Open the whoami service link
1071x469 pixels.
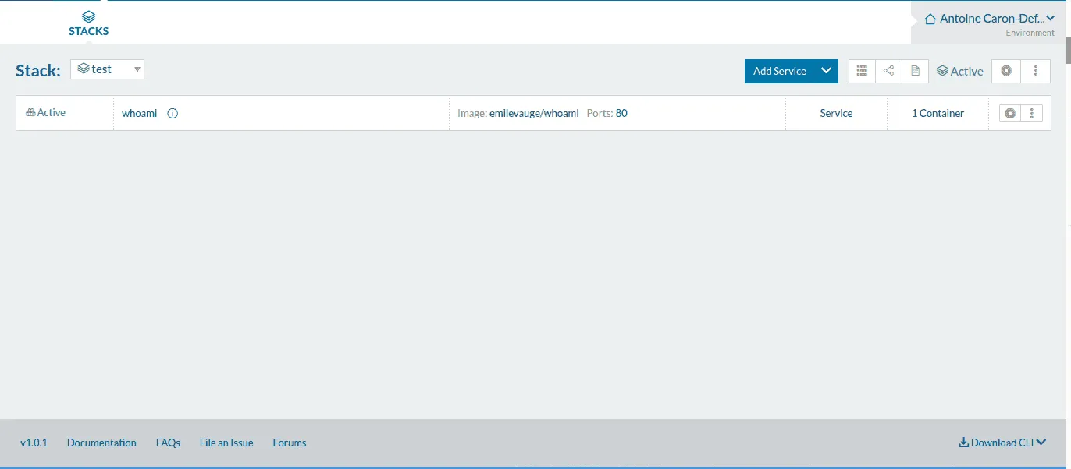139,113
